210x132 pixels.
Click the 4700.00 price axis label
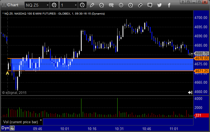pos(201,18)
